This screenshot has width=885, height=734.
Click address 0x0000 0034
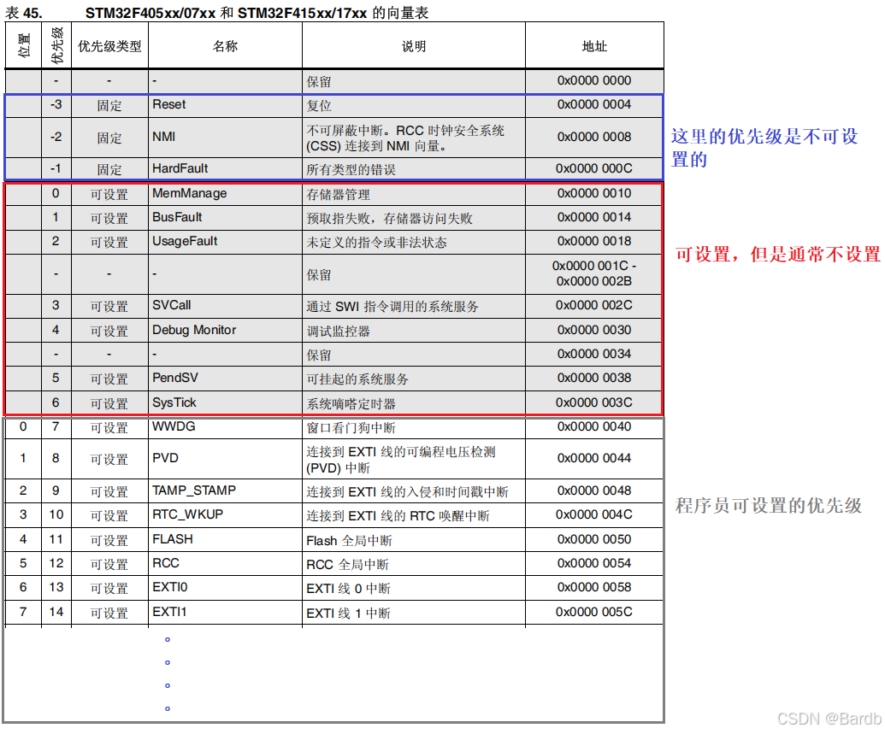pyautogui.click(x=594, y=355)
